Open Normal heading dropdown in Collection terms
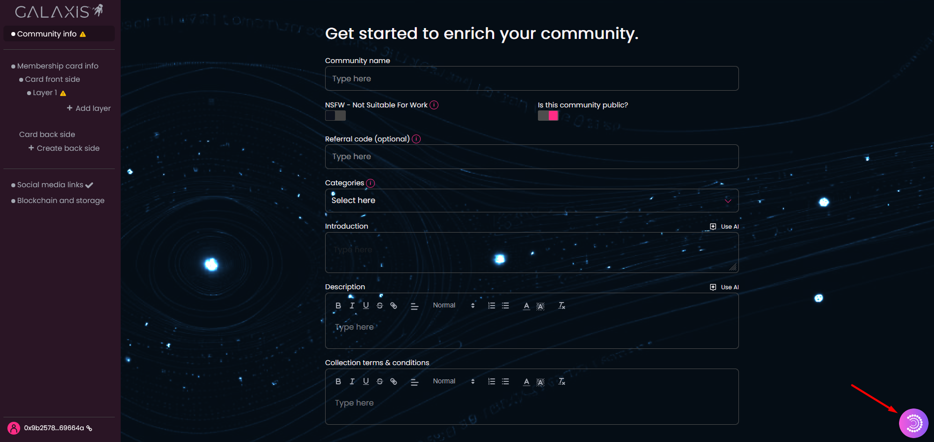Viewport: 934px width, 442px height. (453, 381)
